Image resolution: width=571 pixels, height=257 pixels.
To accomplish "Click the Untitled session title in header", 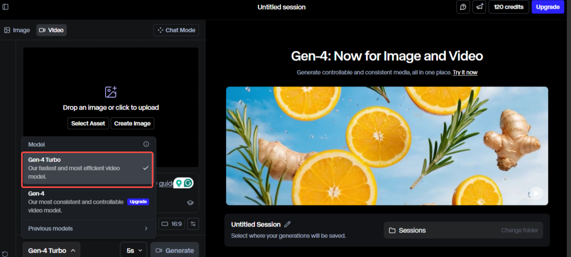I will click(x=282, y=7).
